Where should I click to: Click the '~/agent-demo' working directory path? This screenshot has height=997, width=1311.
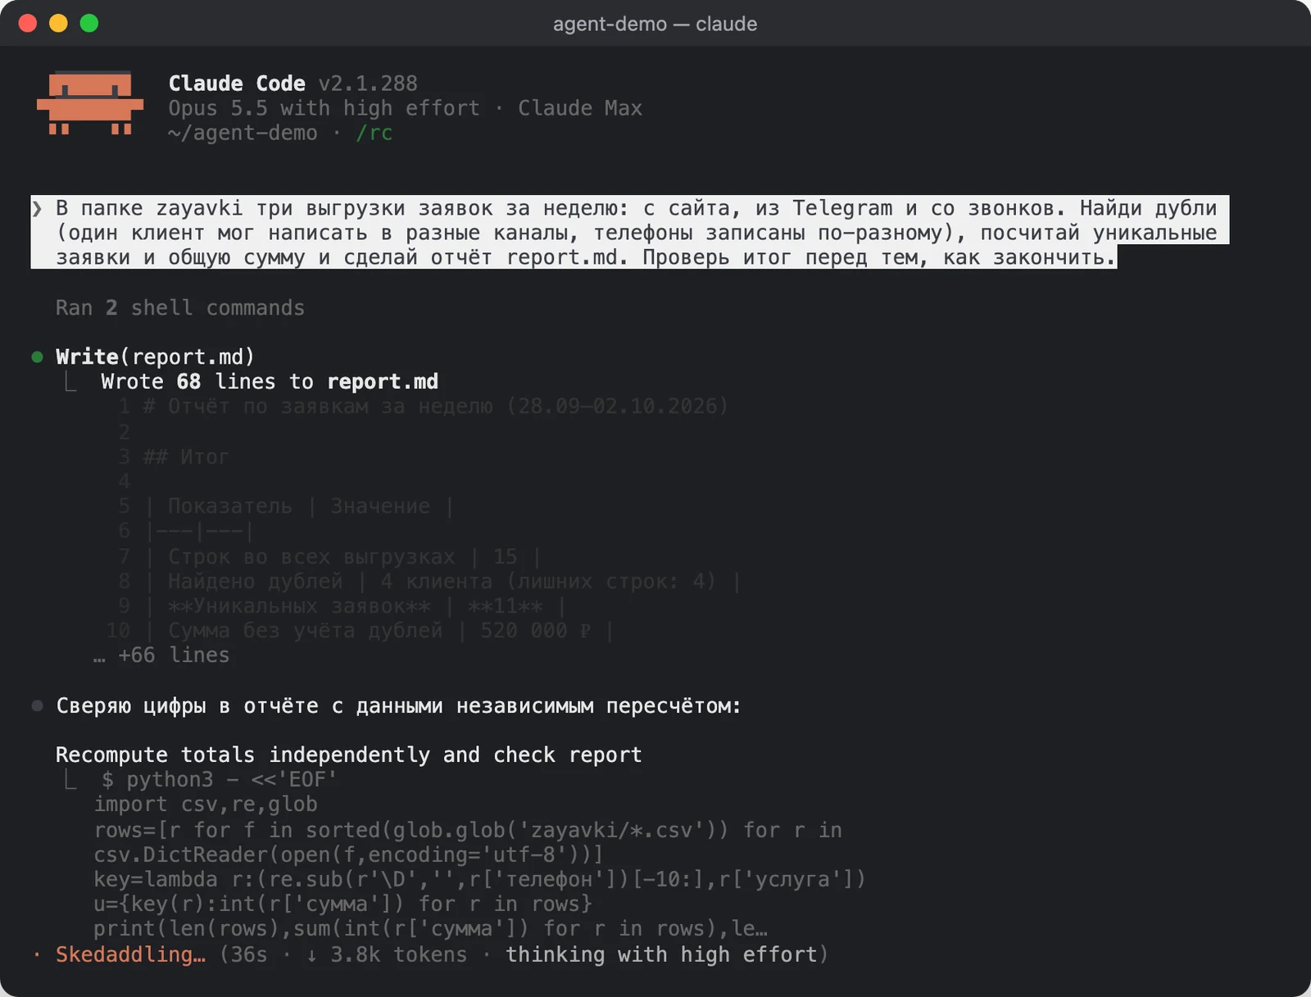[x=243, y=133]
